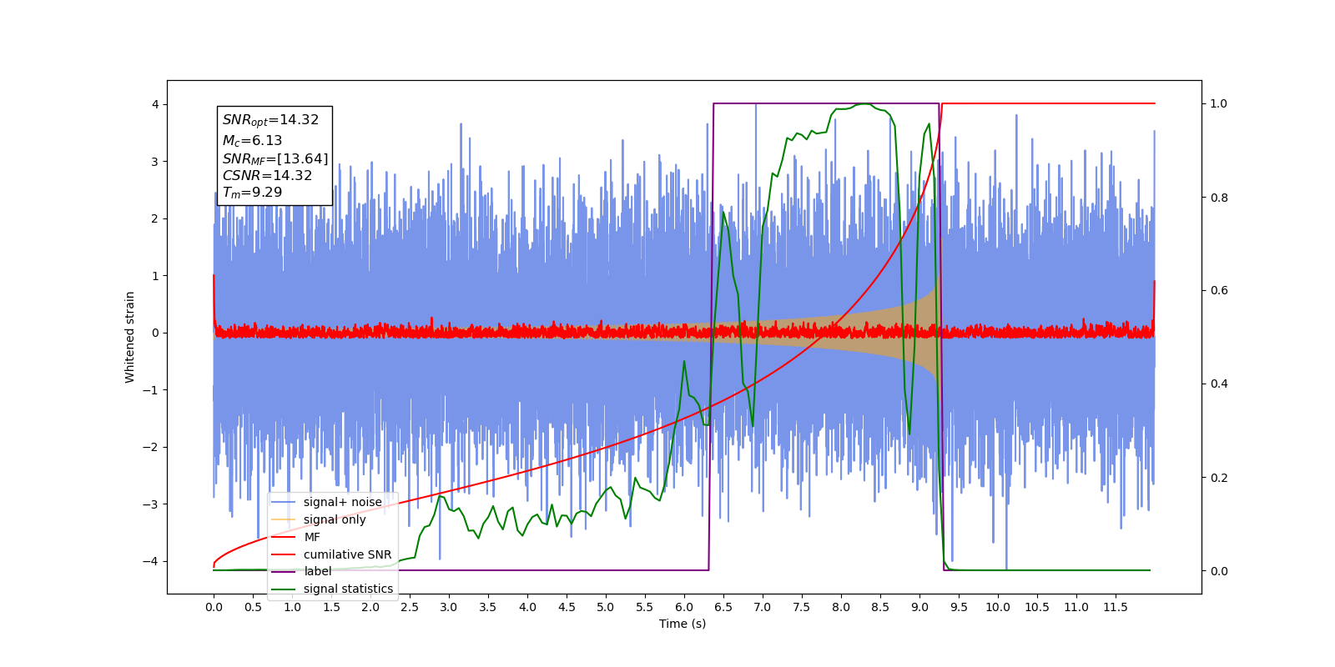
Task: Click the 'Whitened strain' y-axis label
Action: 130,337
